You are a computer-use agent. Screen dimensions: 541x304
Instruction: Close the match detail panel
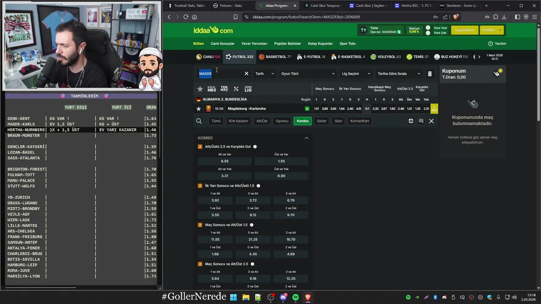pos(431,121)
